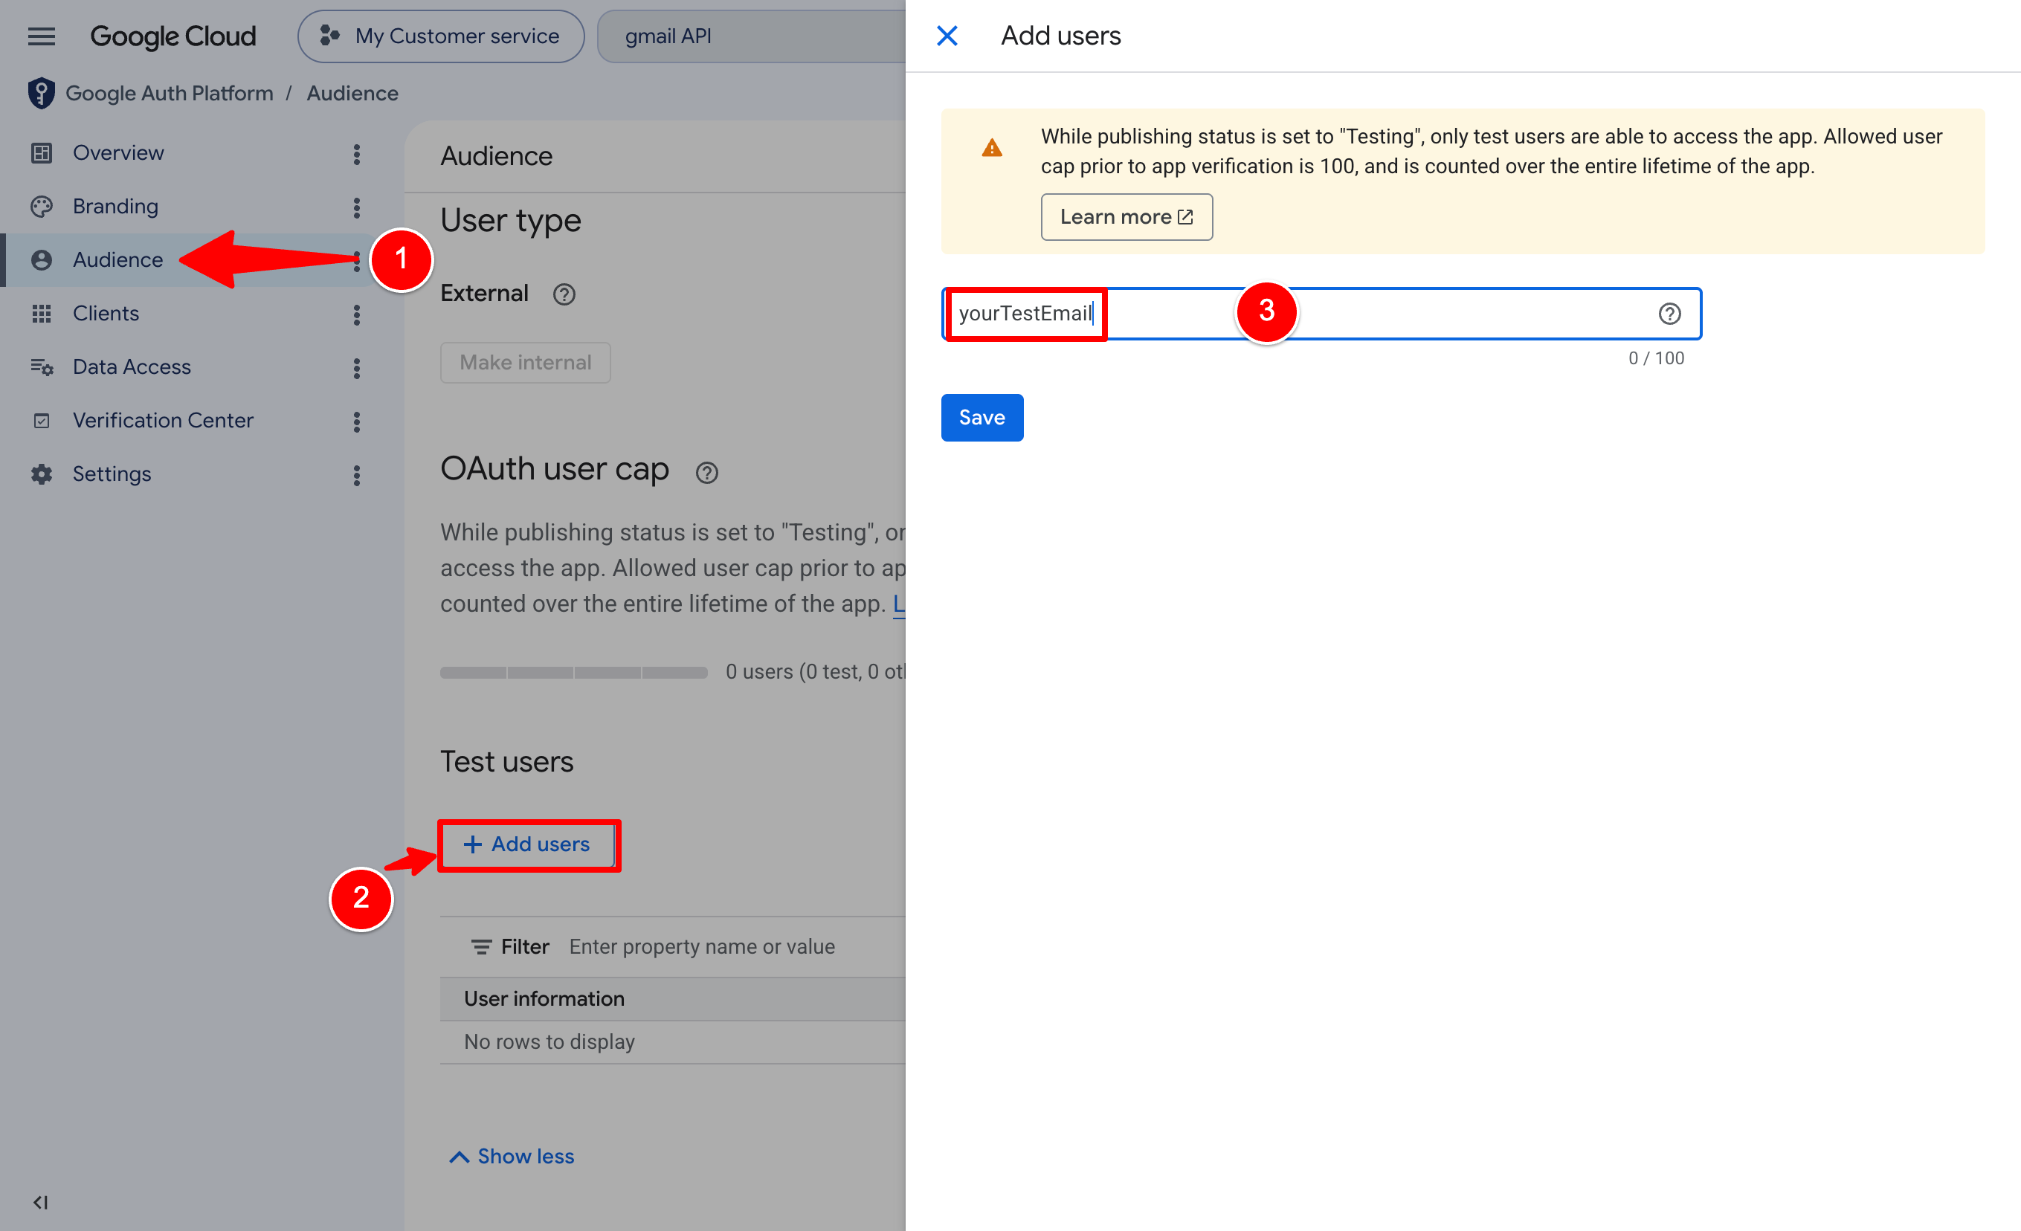Image resolution: width=2021 pixels, height=1231 pixels.
Task: Click the No rows to display text
Action: [x=549, y=1041]
